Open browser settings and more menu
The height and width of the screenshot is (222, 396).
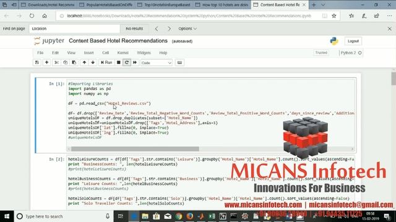(389, 16)
